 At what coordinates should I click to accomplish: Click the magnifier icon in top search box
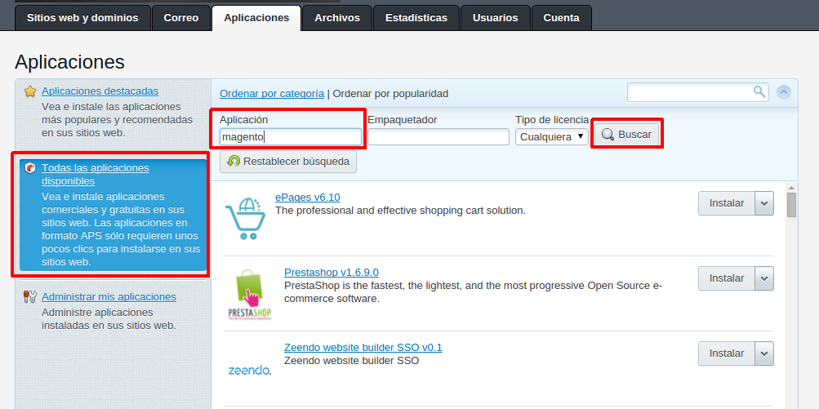point(759,91)
